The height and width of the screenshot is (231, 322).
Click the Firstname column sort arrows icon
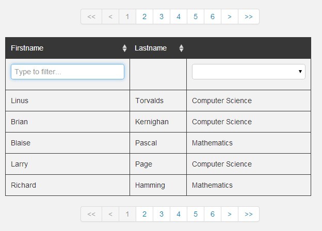(x=124, y=48)
